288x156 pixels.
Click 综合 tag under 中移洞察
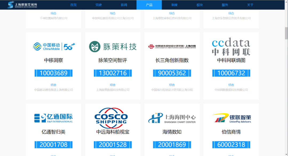coord(53,85)
